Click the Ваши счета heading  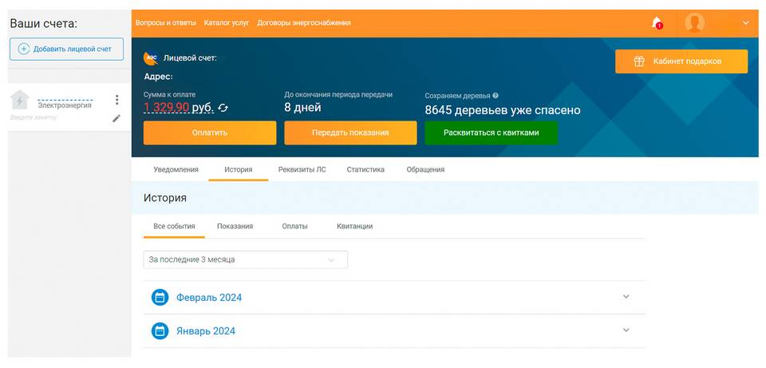(43, 23)
